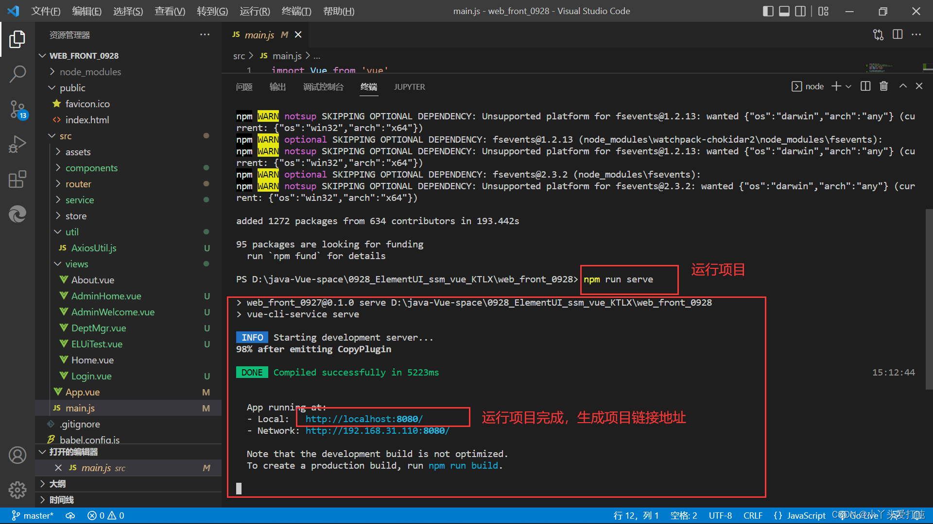Screen dimensions: 933x524
Task: Synchronize changes with cloud icon
Action: point(70,516)
